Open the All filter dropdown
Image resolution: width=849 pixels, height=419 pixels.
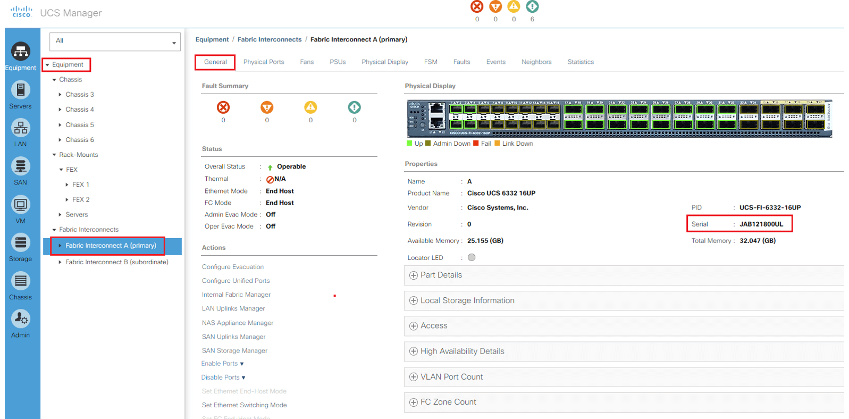coord(115,41)
